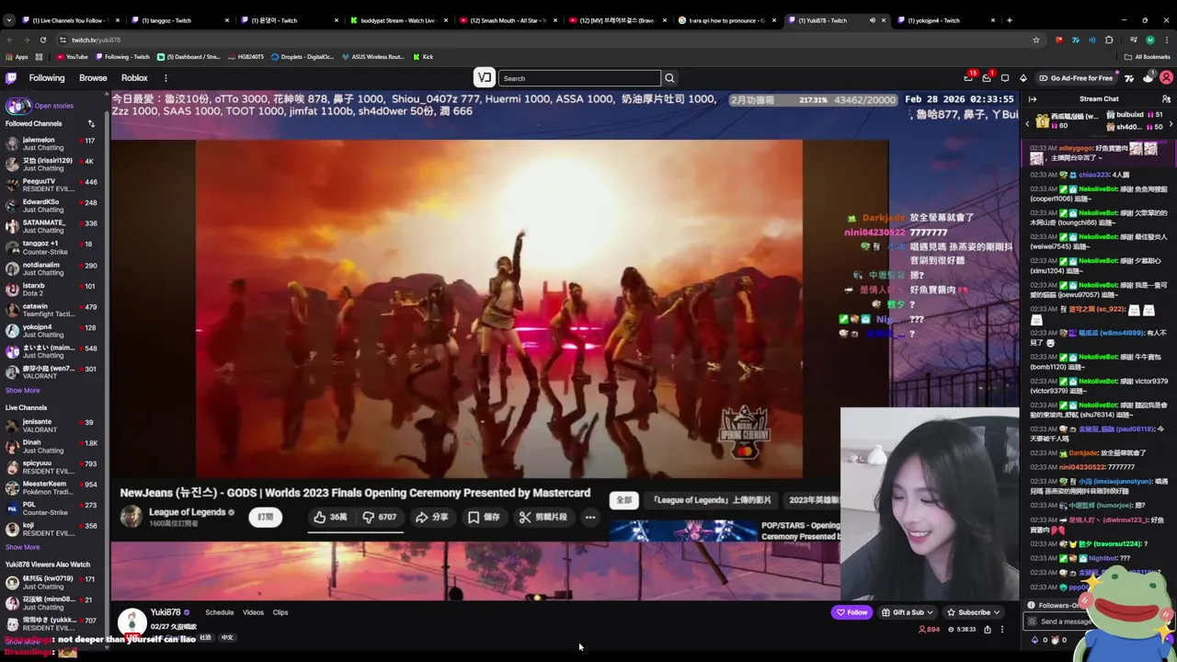Toggle the Follow heart button
1177x662 pixels.
point(851,612)
